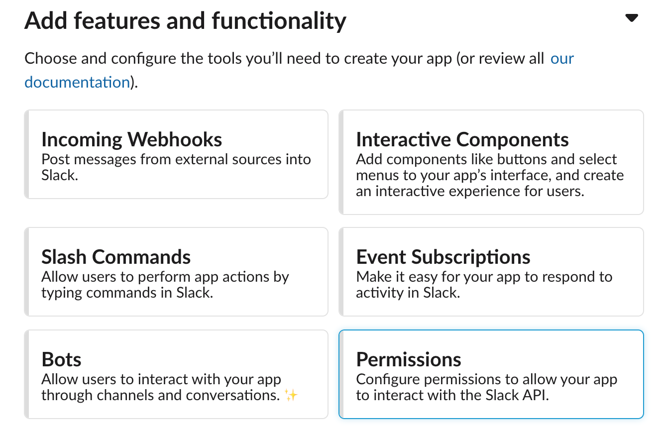Click the Event Subscriptions title text

[442, 257]
